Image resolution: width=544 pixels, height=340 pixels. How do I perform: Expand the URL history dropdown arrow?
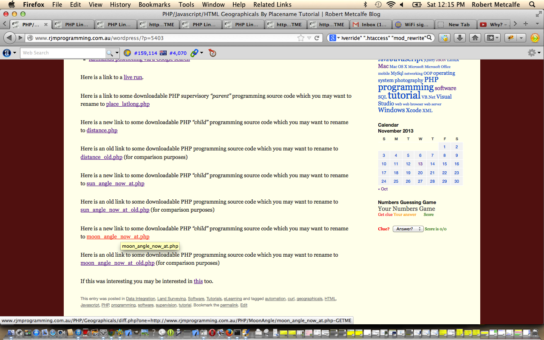pos(309,38)
